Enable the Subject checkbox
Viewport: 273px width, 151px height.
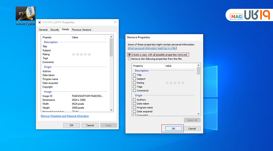click(x=134, y=79)
